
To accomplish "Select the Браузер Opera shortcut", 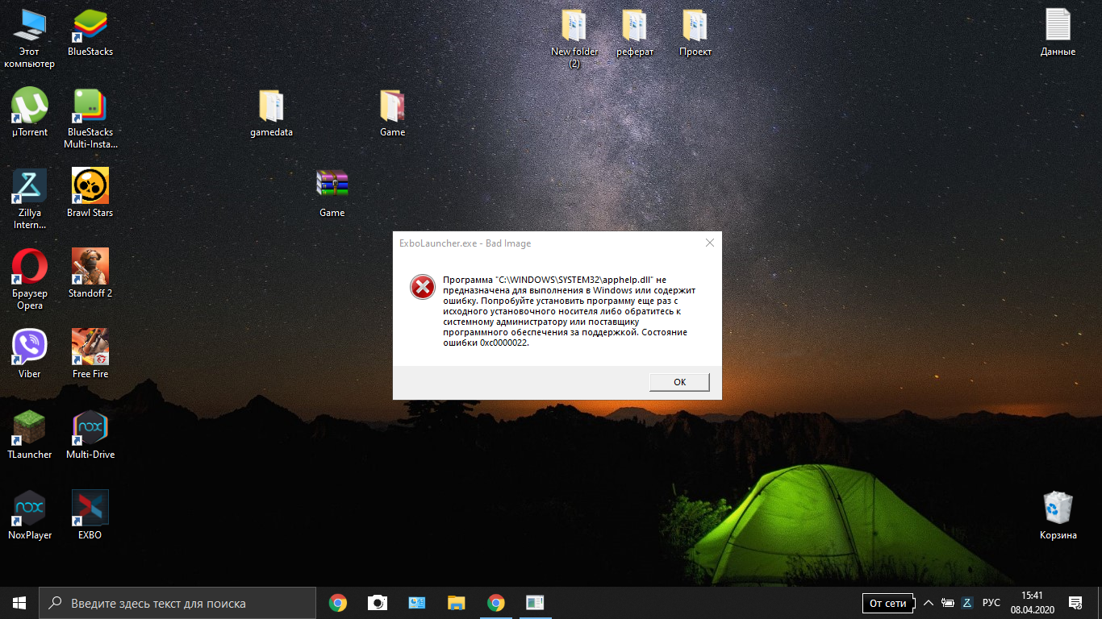I will pos(30,280).
